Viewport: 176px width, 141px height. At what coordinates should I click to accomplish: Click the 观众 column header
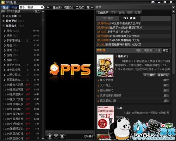37,11
